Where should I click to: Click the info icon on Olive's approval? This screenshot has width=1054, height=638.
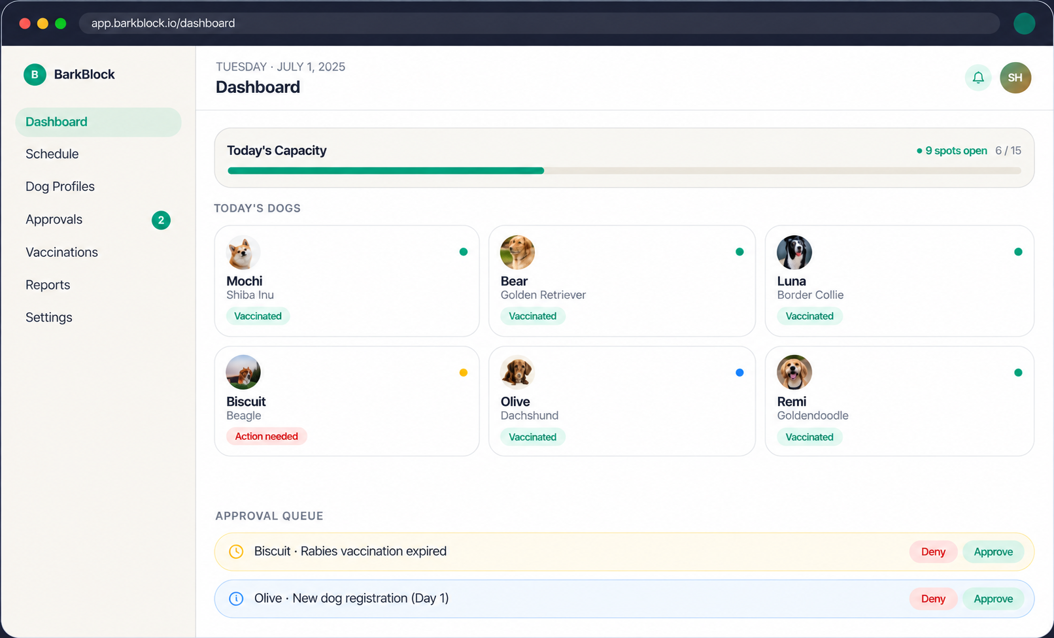point(236,599)
